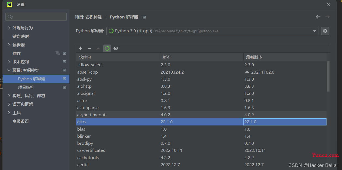The height and width of the screenshot is (170, 342).
Task: Click the plus icon to install package
Action: point(80,48)
